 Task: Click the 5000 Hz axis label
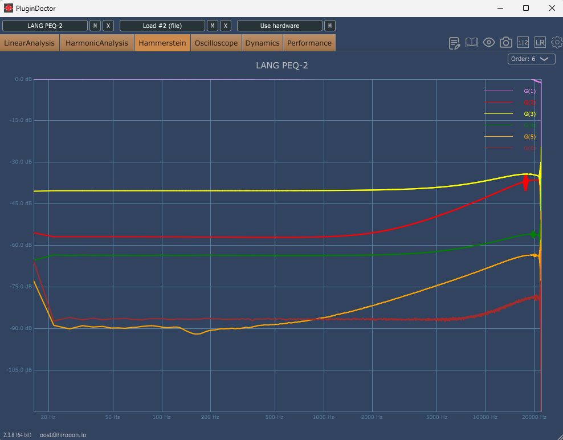point(436,417)
